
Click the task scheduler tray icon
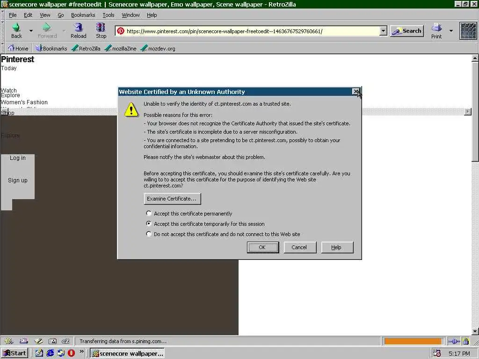point(436,353)
